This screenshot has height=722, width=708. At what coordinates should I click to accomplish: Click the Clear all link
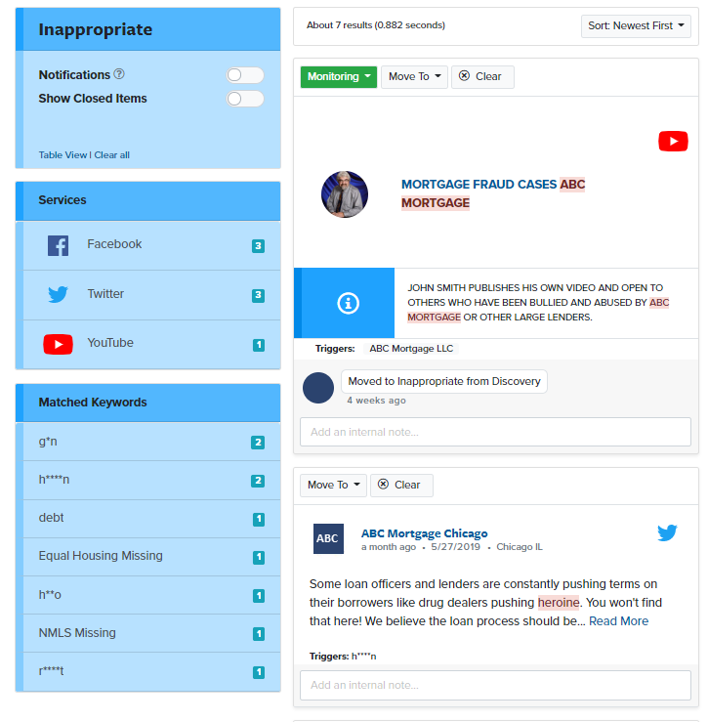[112, 155]
